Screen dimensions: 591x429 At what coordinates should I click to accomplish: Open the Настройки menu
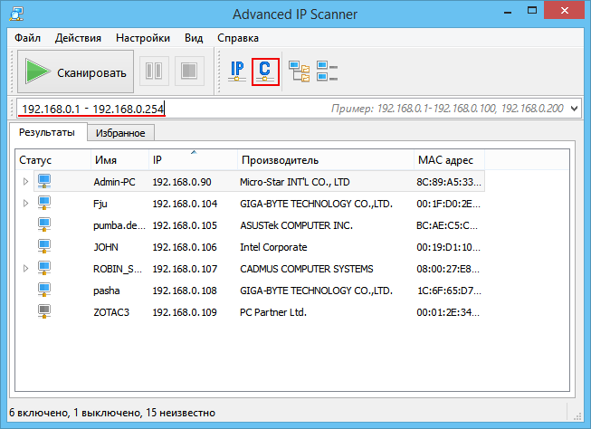[142, 38]
